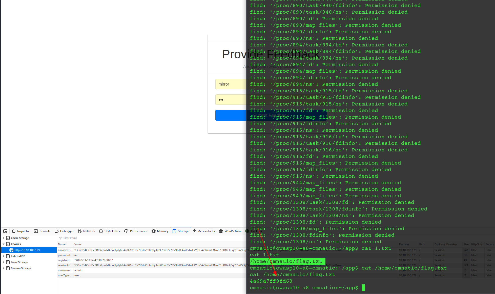This screenshot has width=495, height=294.
Task: Open the Performance panel via its stopwatch icon
Action: pyautogui.click(x=126, y=231)
